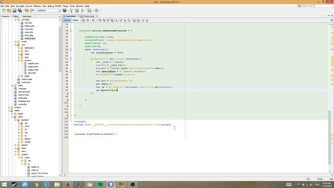Toggle Bookmark from the editor toolbar
Image resolution: width=334 pixels, height=188 pixels.
129,20
